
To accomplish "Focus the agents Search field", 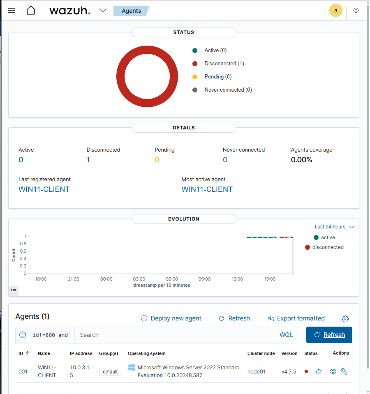I will (175, 335).
